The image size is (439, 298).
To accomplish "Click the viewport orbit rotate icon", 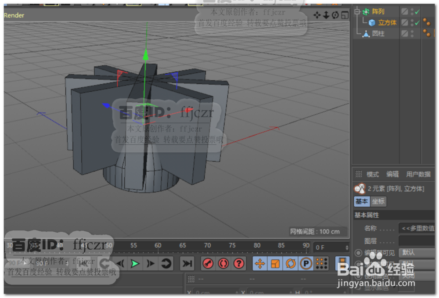I will [335, 15].
